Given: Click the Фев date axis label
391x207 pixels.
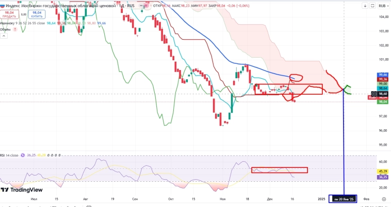Looking at the screenshot, I should point(366,199).
